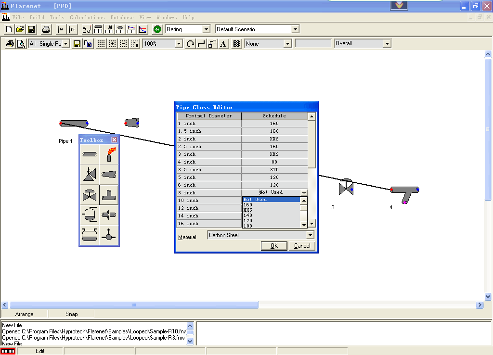Click the Nominal Diameter column header

tap(209, 116)
